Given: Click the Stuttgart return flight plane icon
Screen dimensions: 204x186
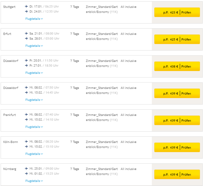Looking at the screenshot, I should 26,11.
